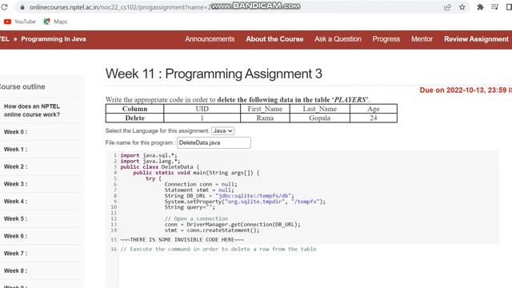Expand Week 4 in course outline
Viewport: 512px width, 288px height.
click(x=16, y=202)
